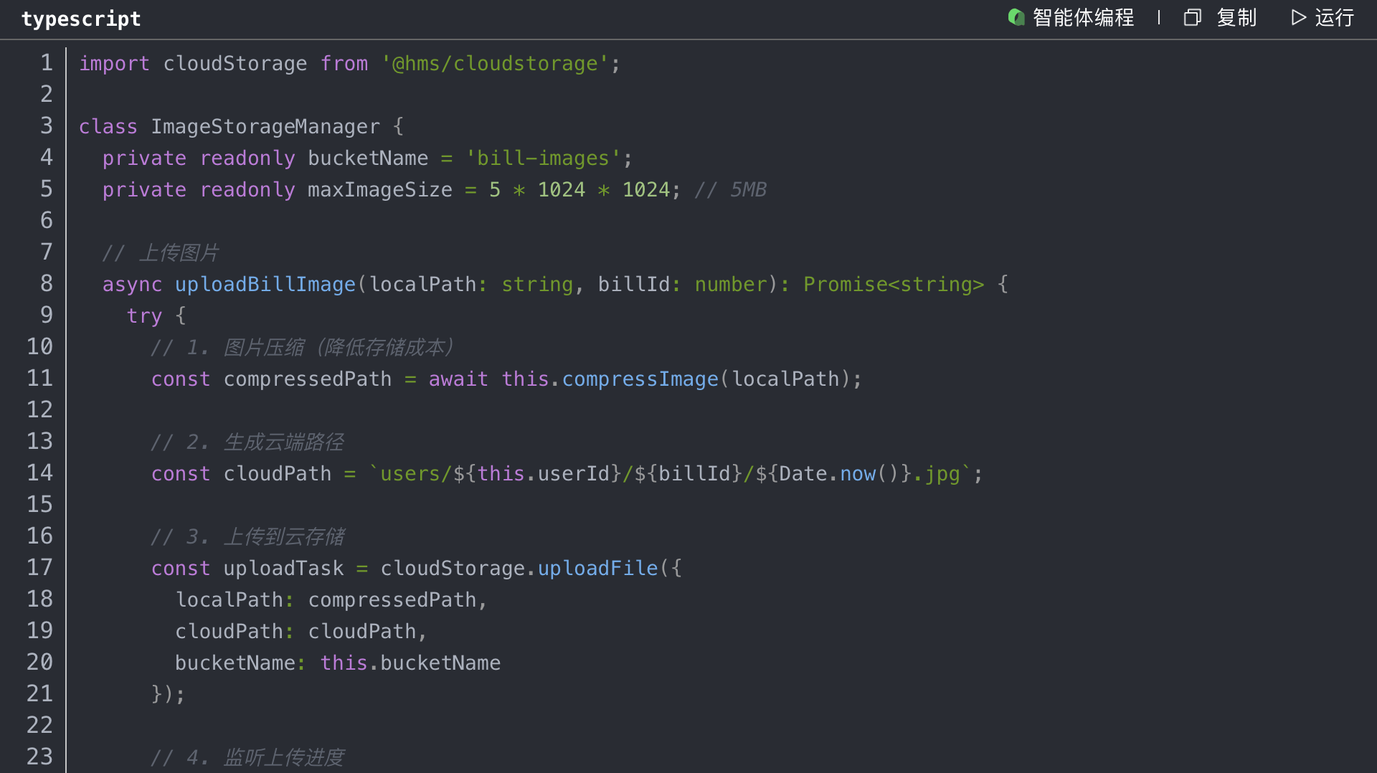
Task: Place cursor on the '@hms/cloudstorage' string
Action: (495, 64)
